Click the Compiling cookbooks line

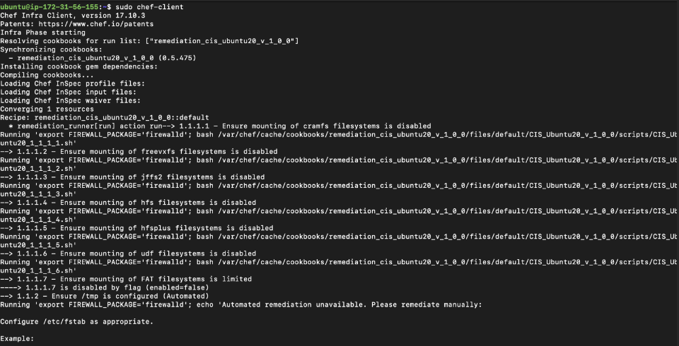47,75
